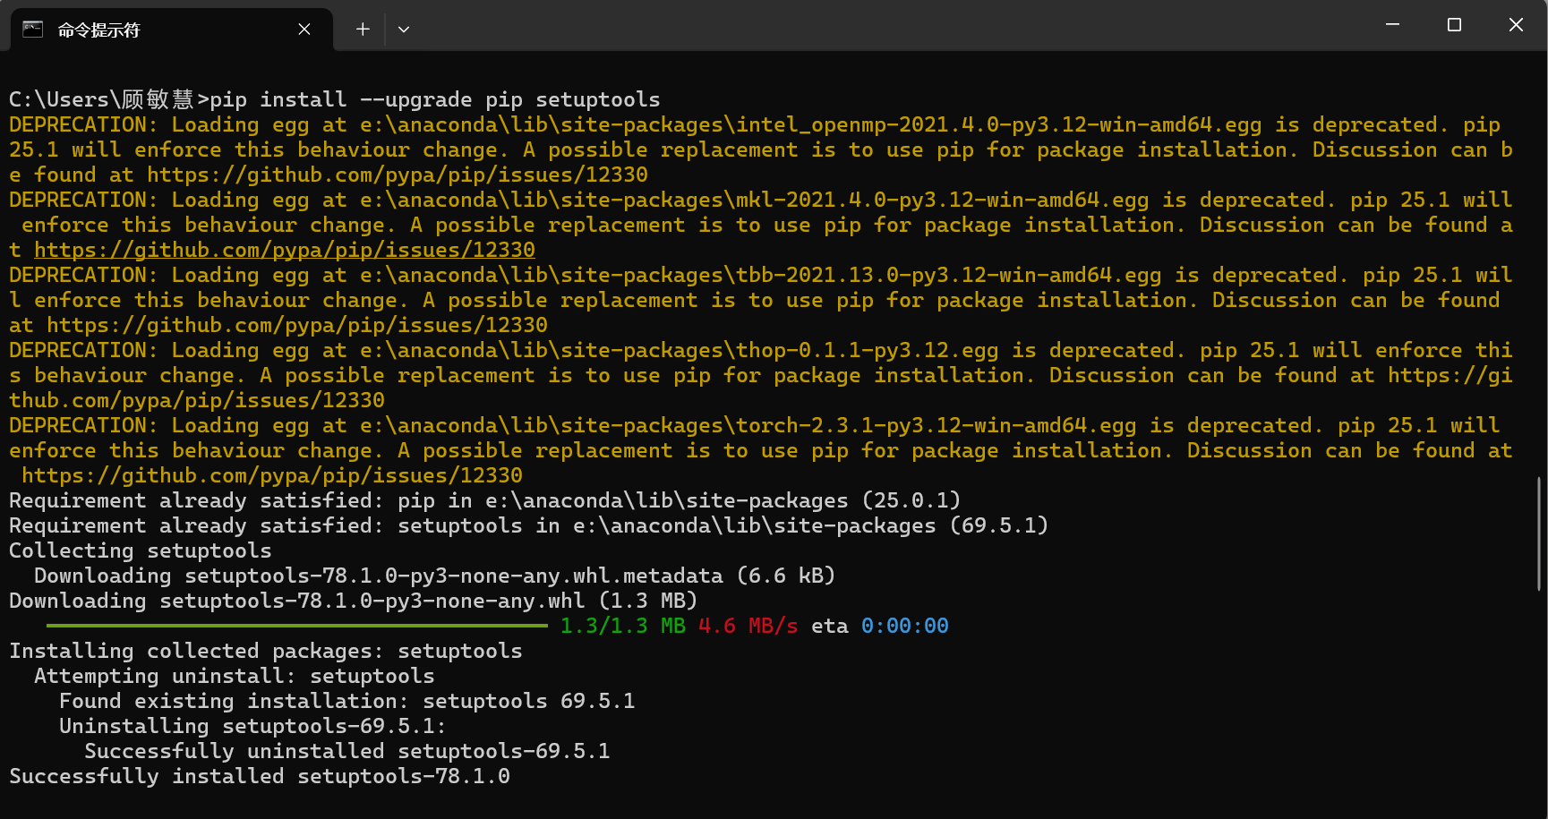The image size is (1548, 819).
Task: Click the Requirement already satisfied: pip line
Action: pyautogui.click(x=483, y=500)
